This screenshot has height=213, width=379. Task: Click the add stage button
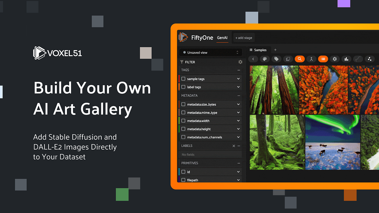point(244,38)
